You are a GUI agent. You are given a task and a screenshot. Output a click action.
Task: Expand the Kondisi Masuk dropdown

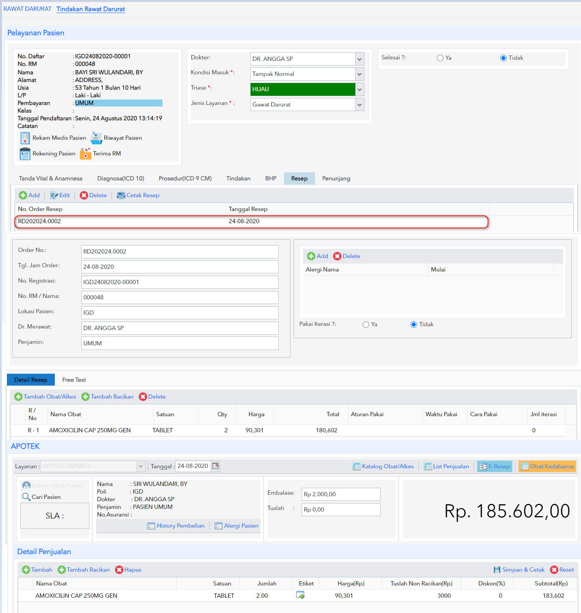(x=359, y=74)
